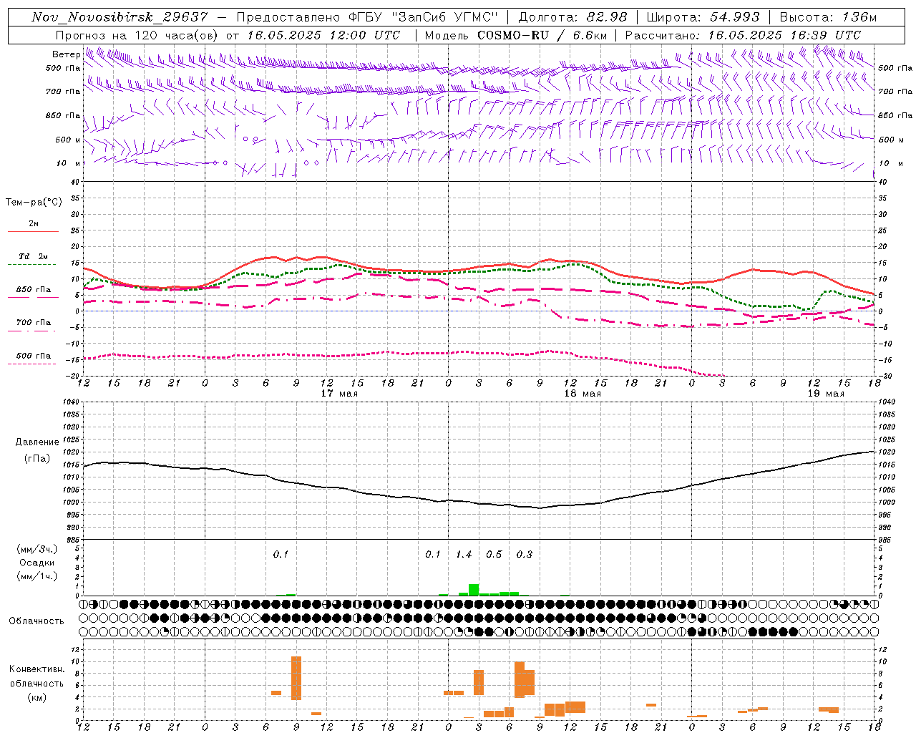Viewport: 916px width, 733px height.
Task: Click the (мм/3ч.) unit label
Action: click(36, 549)
